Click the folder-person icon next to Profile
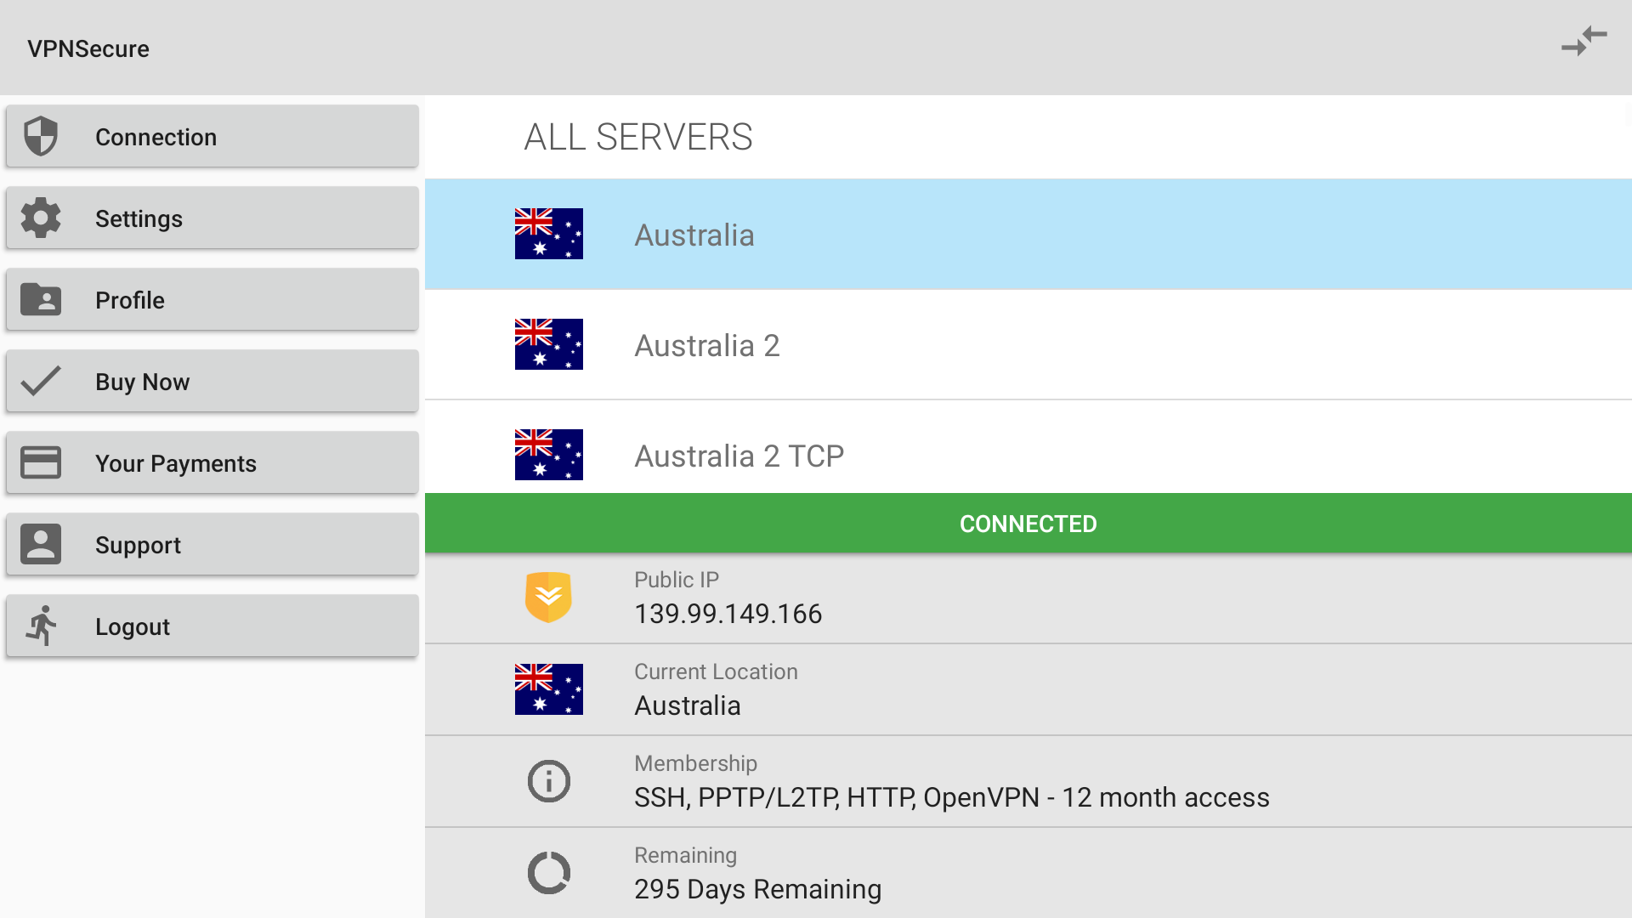 41,299
